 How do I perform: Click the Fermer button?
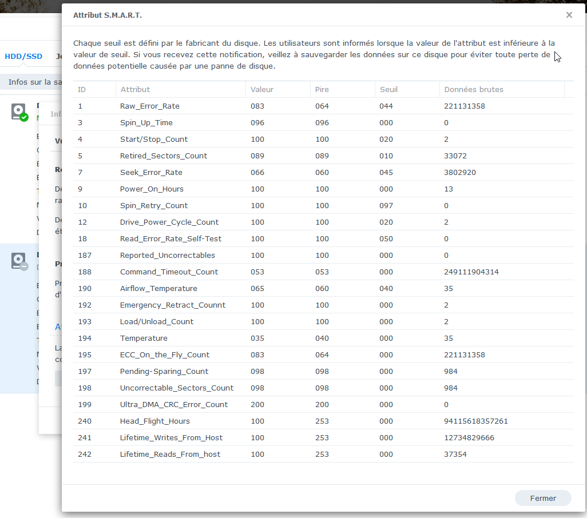[543, 498]
